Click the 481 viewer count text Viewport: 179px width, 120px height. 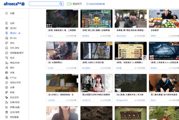click(x=140, y=36)
